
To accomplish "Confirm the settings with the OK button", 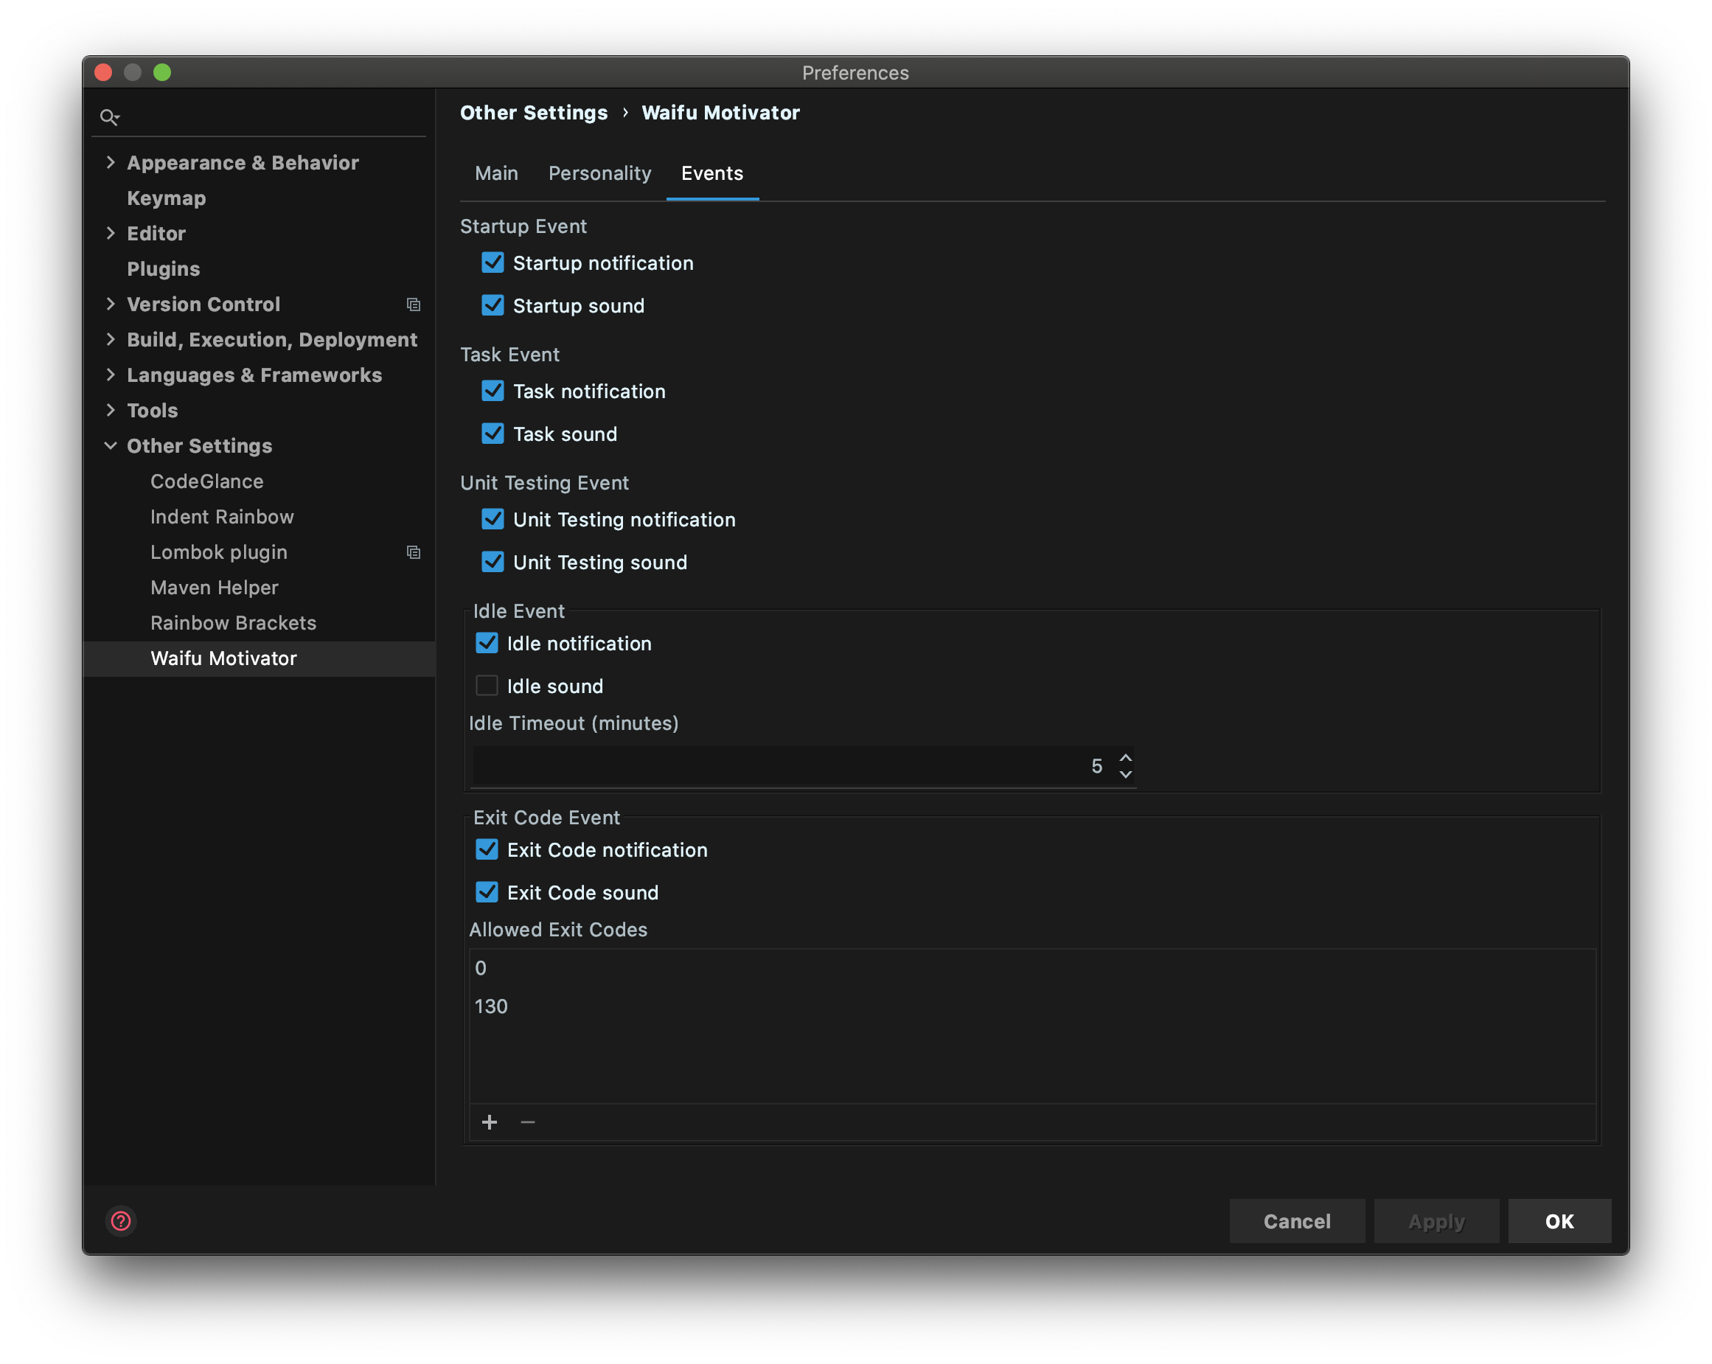I will click(x=1559, y=1221).
